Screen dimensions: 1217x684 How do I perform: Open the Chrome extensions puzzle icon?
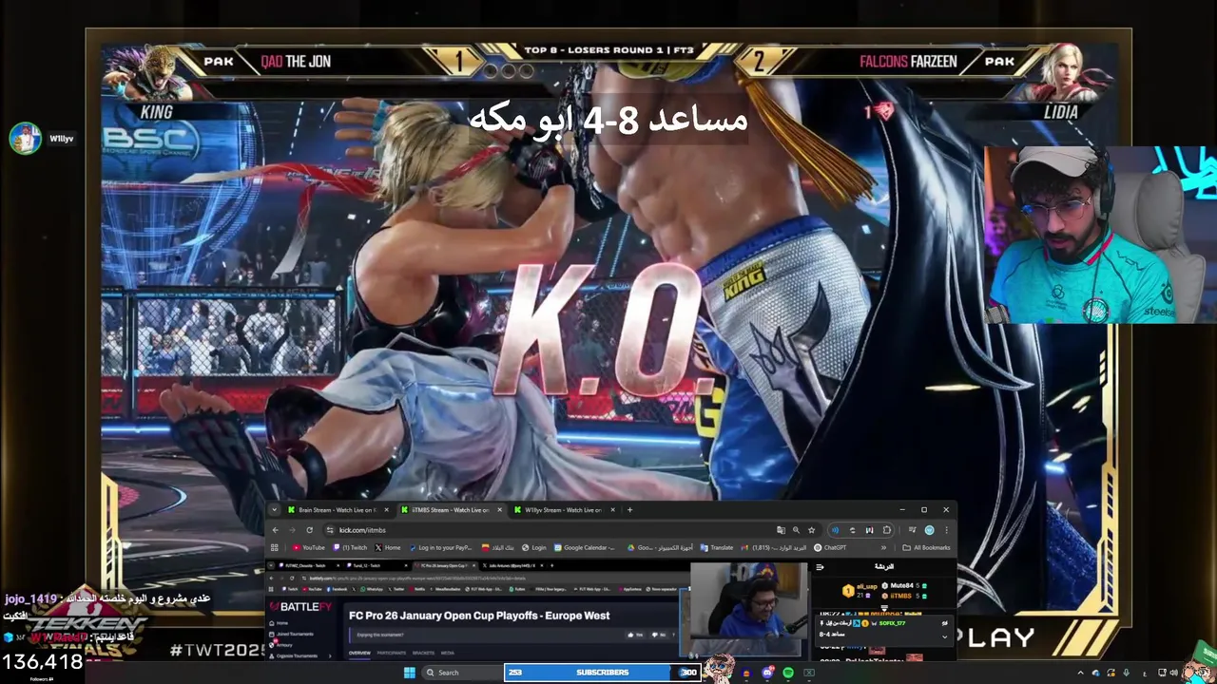click(x=886, y=530)
